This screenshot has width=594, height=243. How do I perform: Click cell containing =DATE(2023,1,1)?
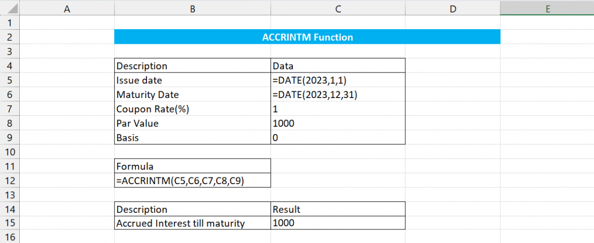click(338, 80)
